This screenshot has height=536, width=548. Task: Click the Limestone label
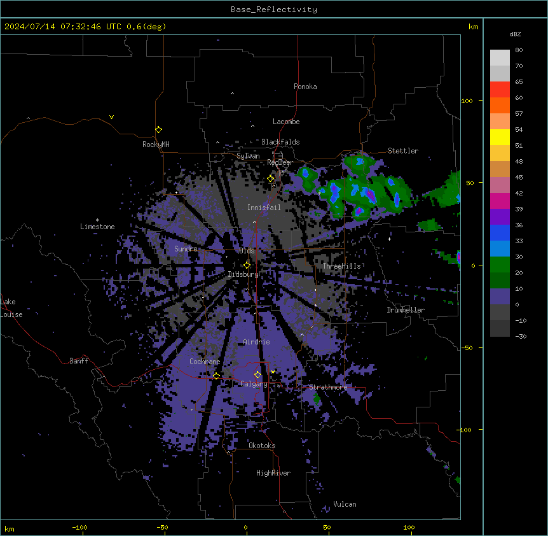click(x=97, y=227)
